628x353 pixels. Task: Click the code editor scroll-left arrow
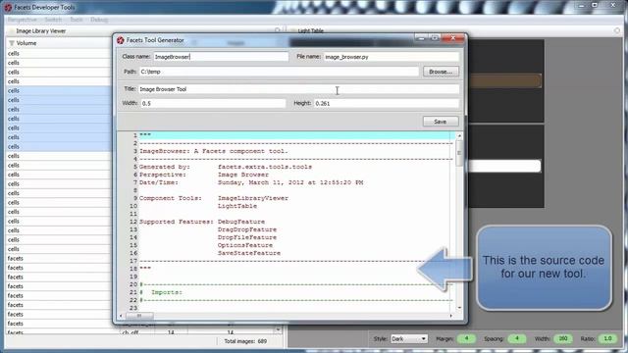(121, 316)
